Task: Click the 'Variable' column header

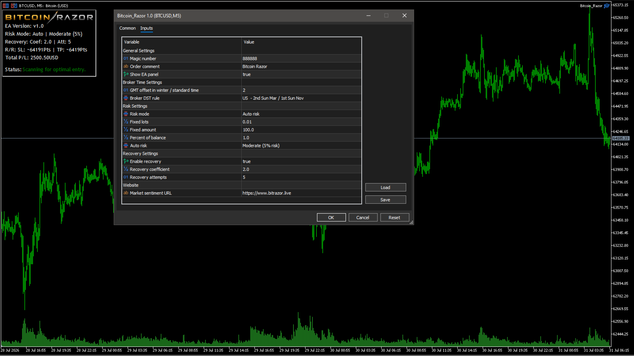Action: [x=182, y=42]
